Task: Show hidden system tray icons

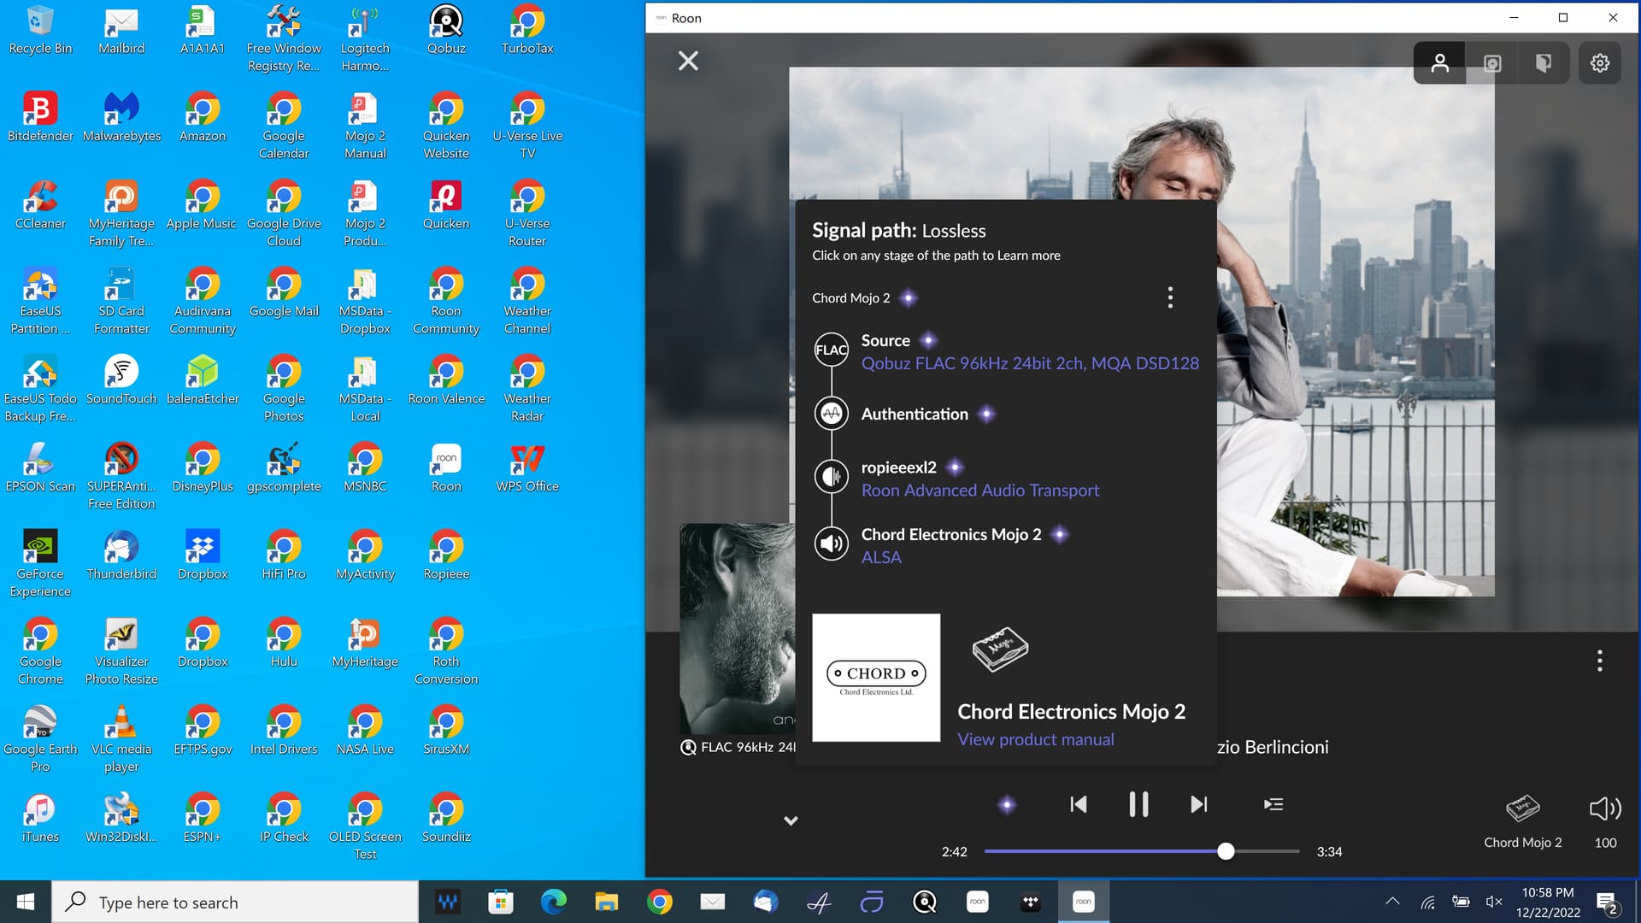Action: pyautogui.click(x=1392, y=901)
